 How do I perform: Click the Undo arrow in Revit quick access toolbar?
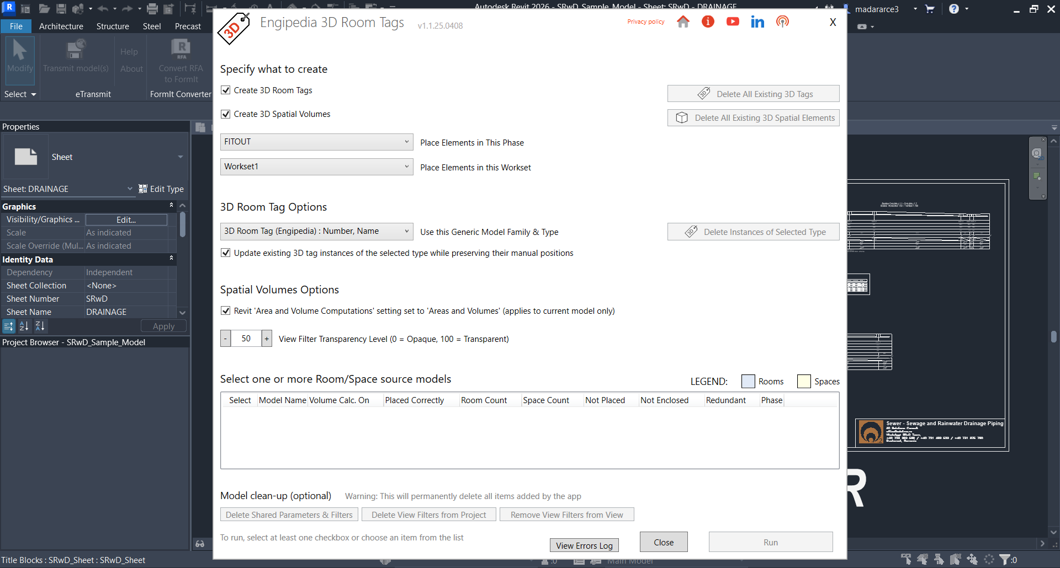103,9
